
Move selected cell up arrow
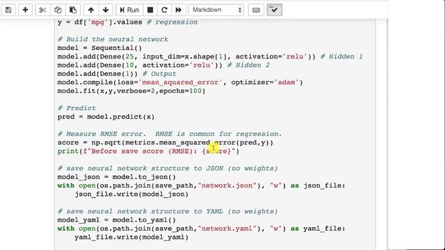tap(91, 10)
